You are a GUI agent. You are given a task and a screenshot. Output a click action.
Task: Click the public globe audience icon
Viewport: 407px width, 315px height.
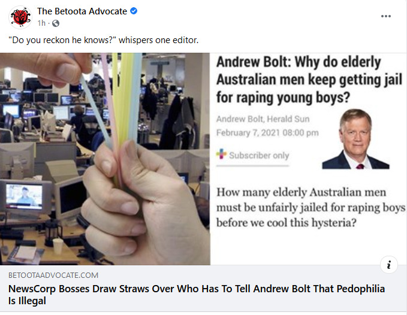point(56,23)
